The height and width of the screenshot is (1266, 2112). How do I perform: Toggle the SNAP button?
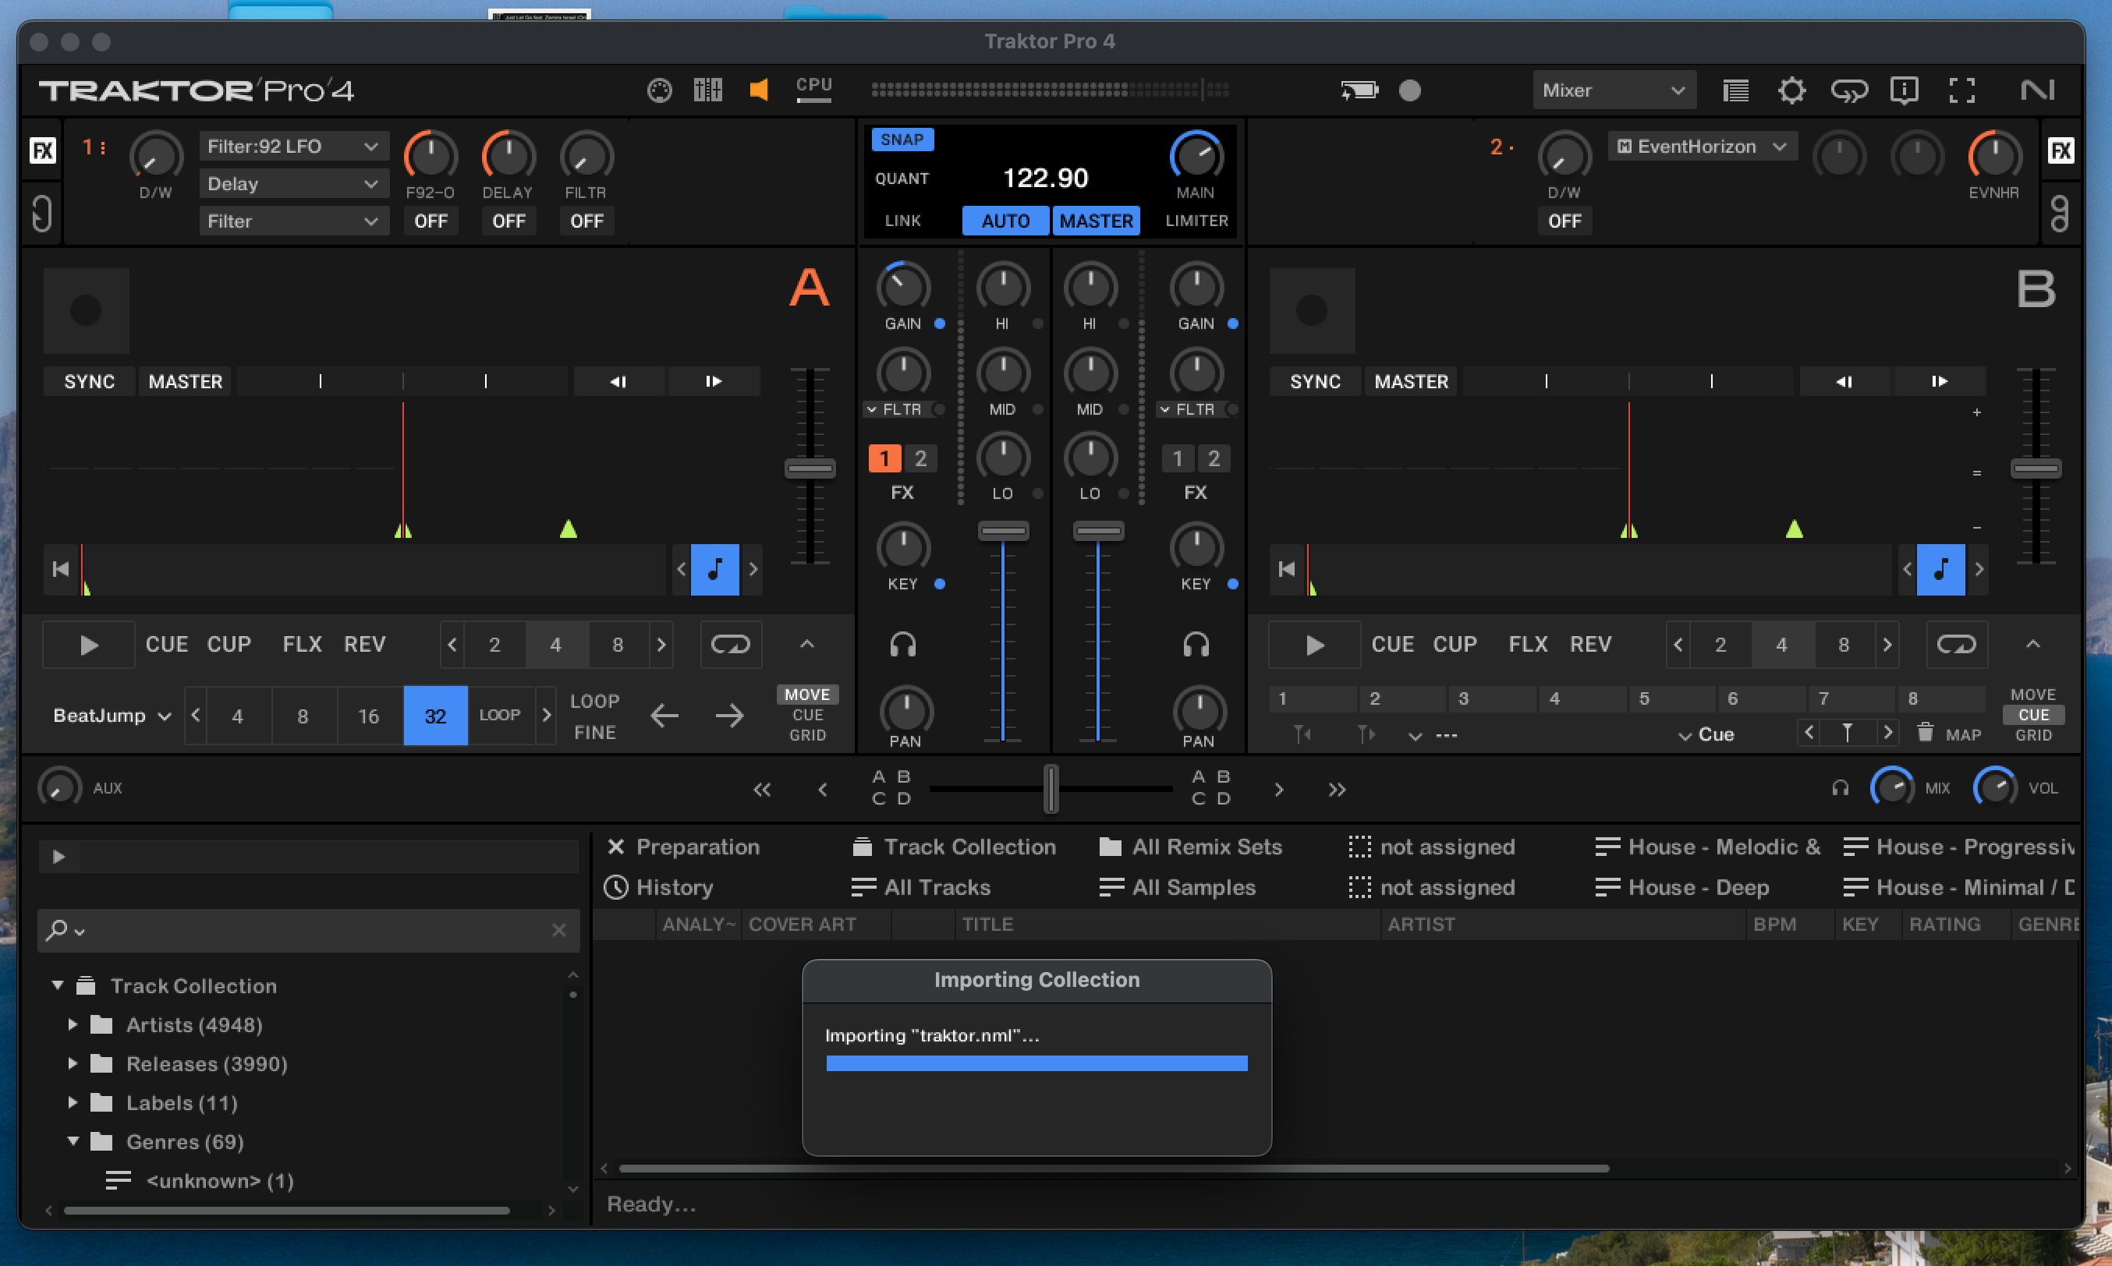902,140
